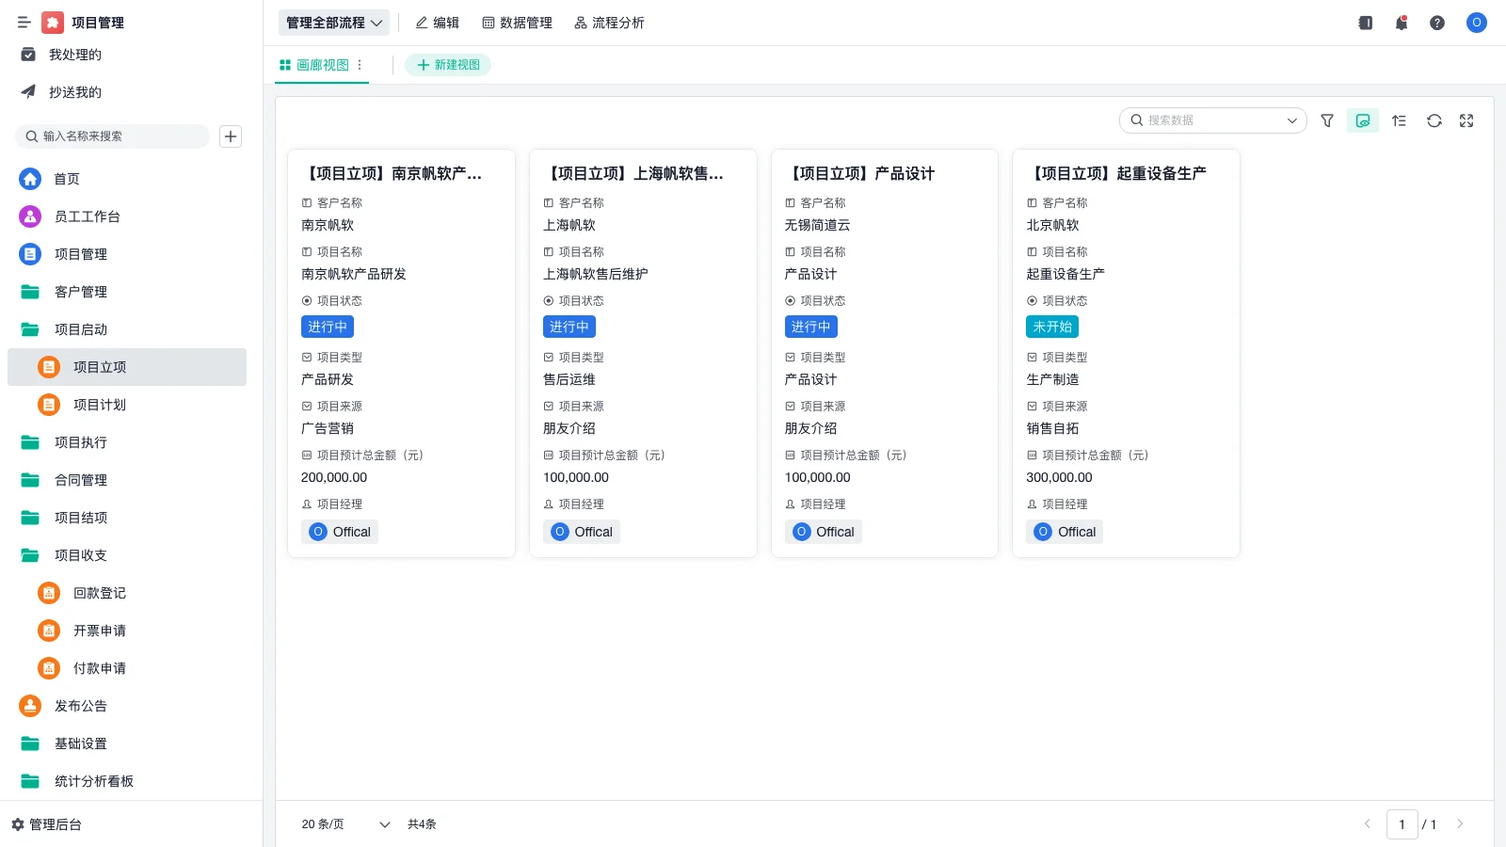Click the 新建视图 button
This screenshot has height=847, width=1506.
(x=448, y=65)
